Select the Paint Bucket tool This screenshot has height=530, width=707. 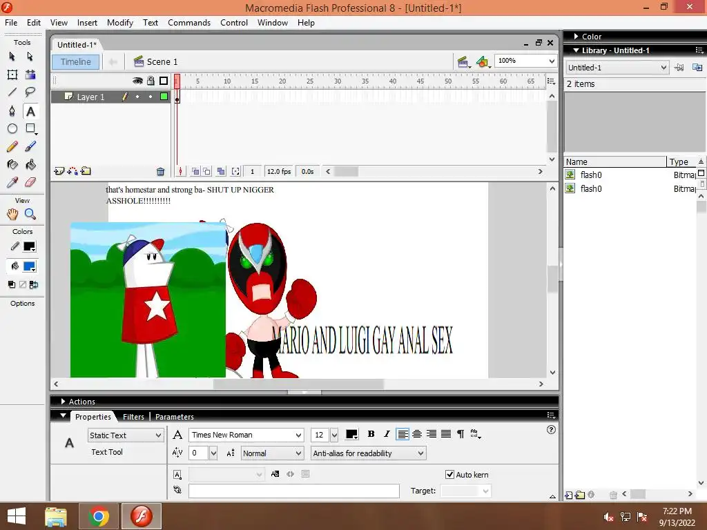[x=30, y=164]
